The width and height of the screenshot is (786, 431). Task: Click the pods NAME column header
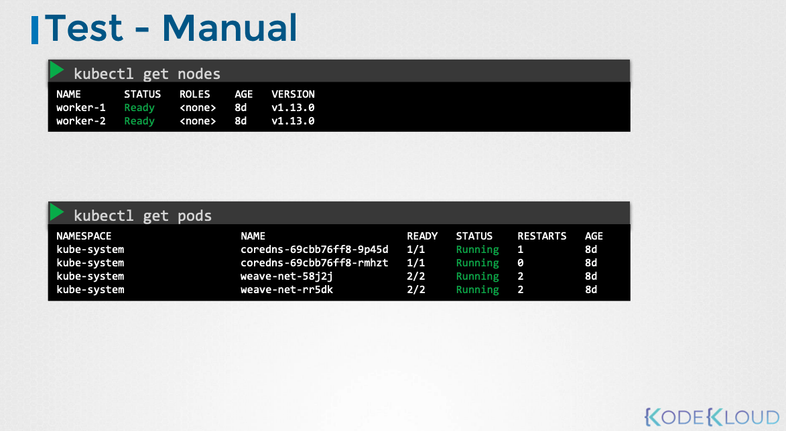253,236
